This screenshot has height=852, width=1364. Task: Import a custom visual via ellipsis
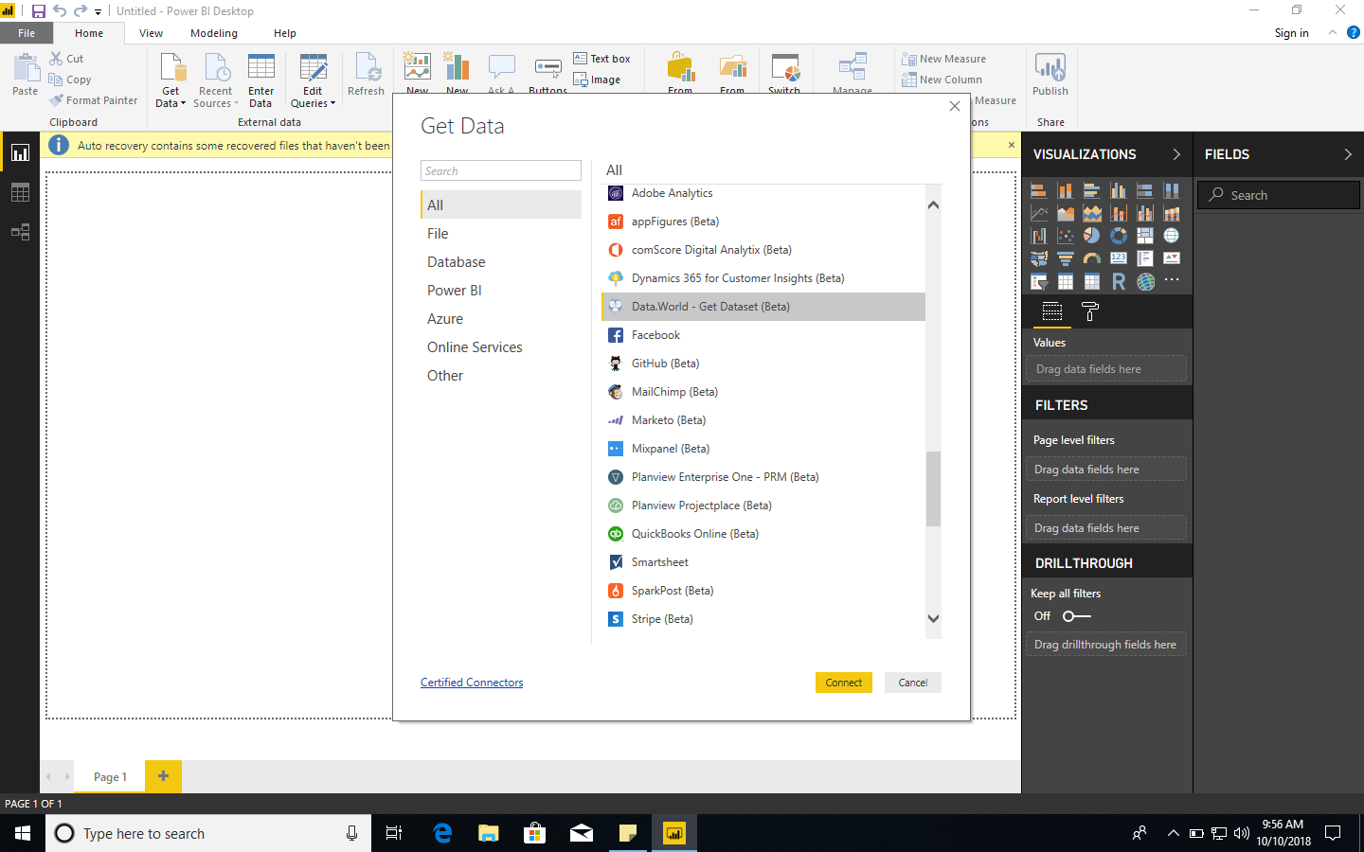point(1172,280)
